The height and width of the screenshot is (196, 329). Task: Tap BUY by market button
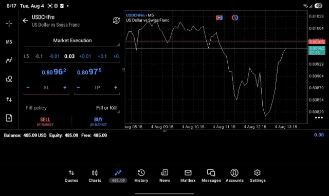tap(98, 122)
